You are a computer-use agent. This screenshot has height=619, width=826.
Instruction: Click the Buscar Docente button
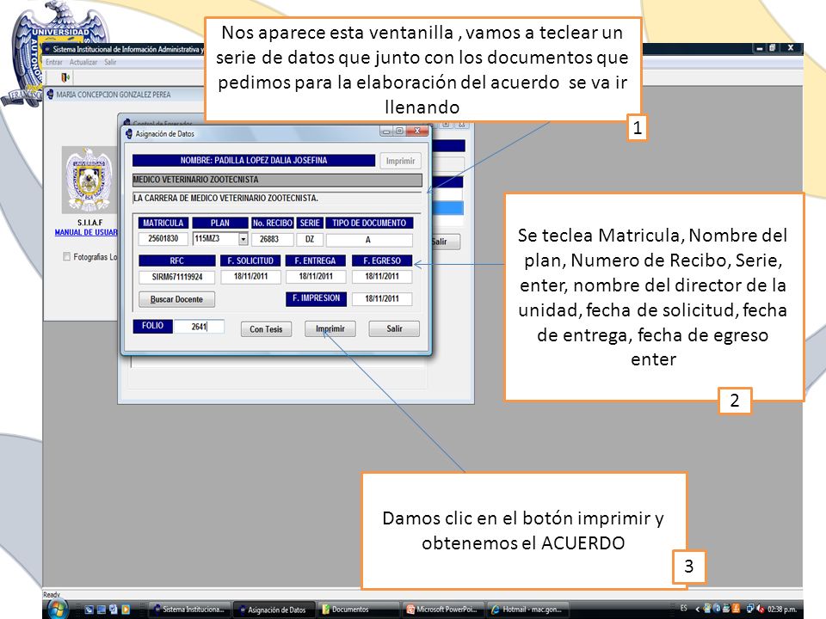(x=176, y=299)
